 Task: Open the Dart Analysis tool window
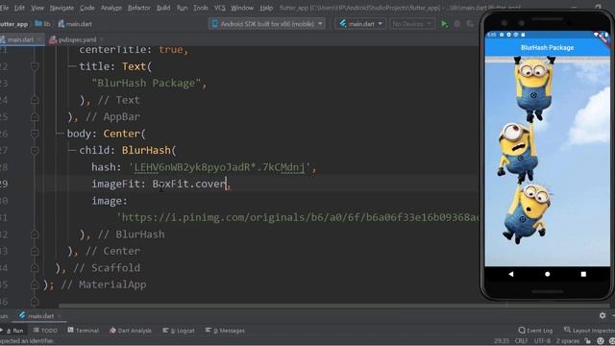131,331
